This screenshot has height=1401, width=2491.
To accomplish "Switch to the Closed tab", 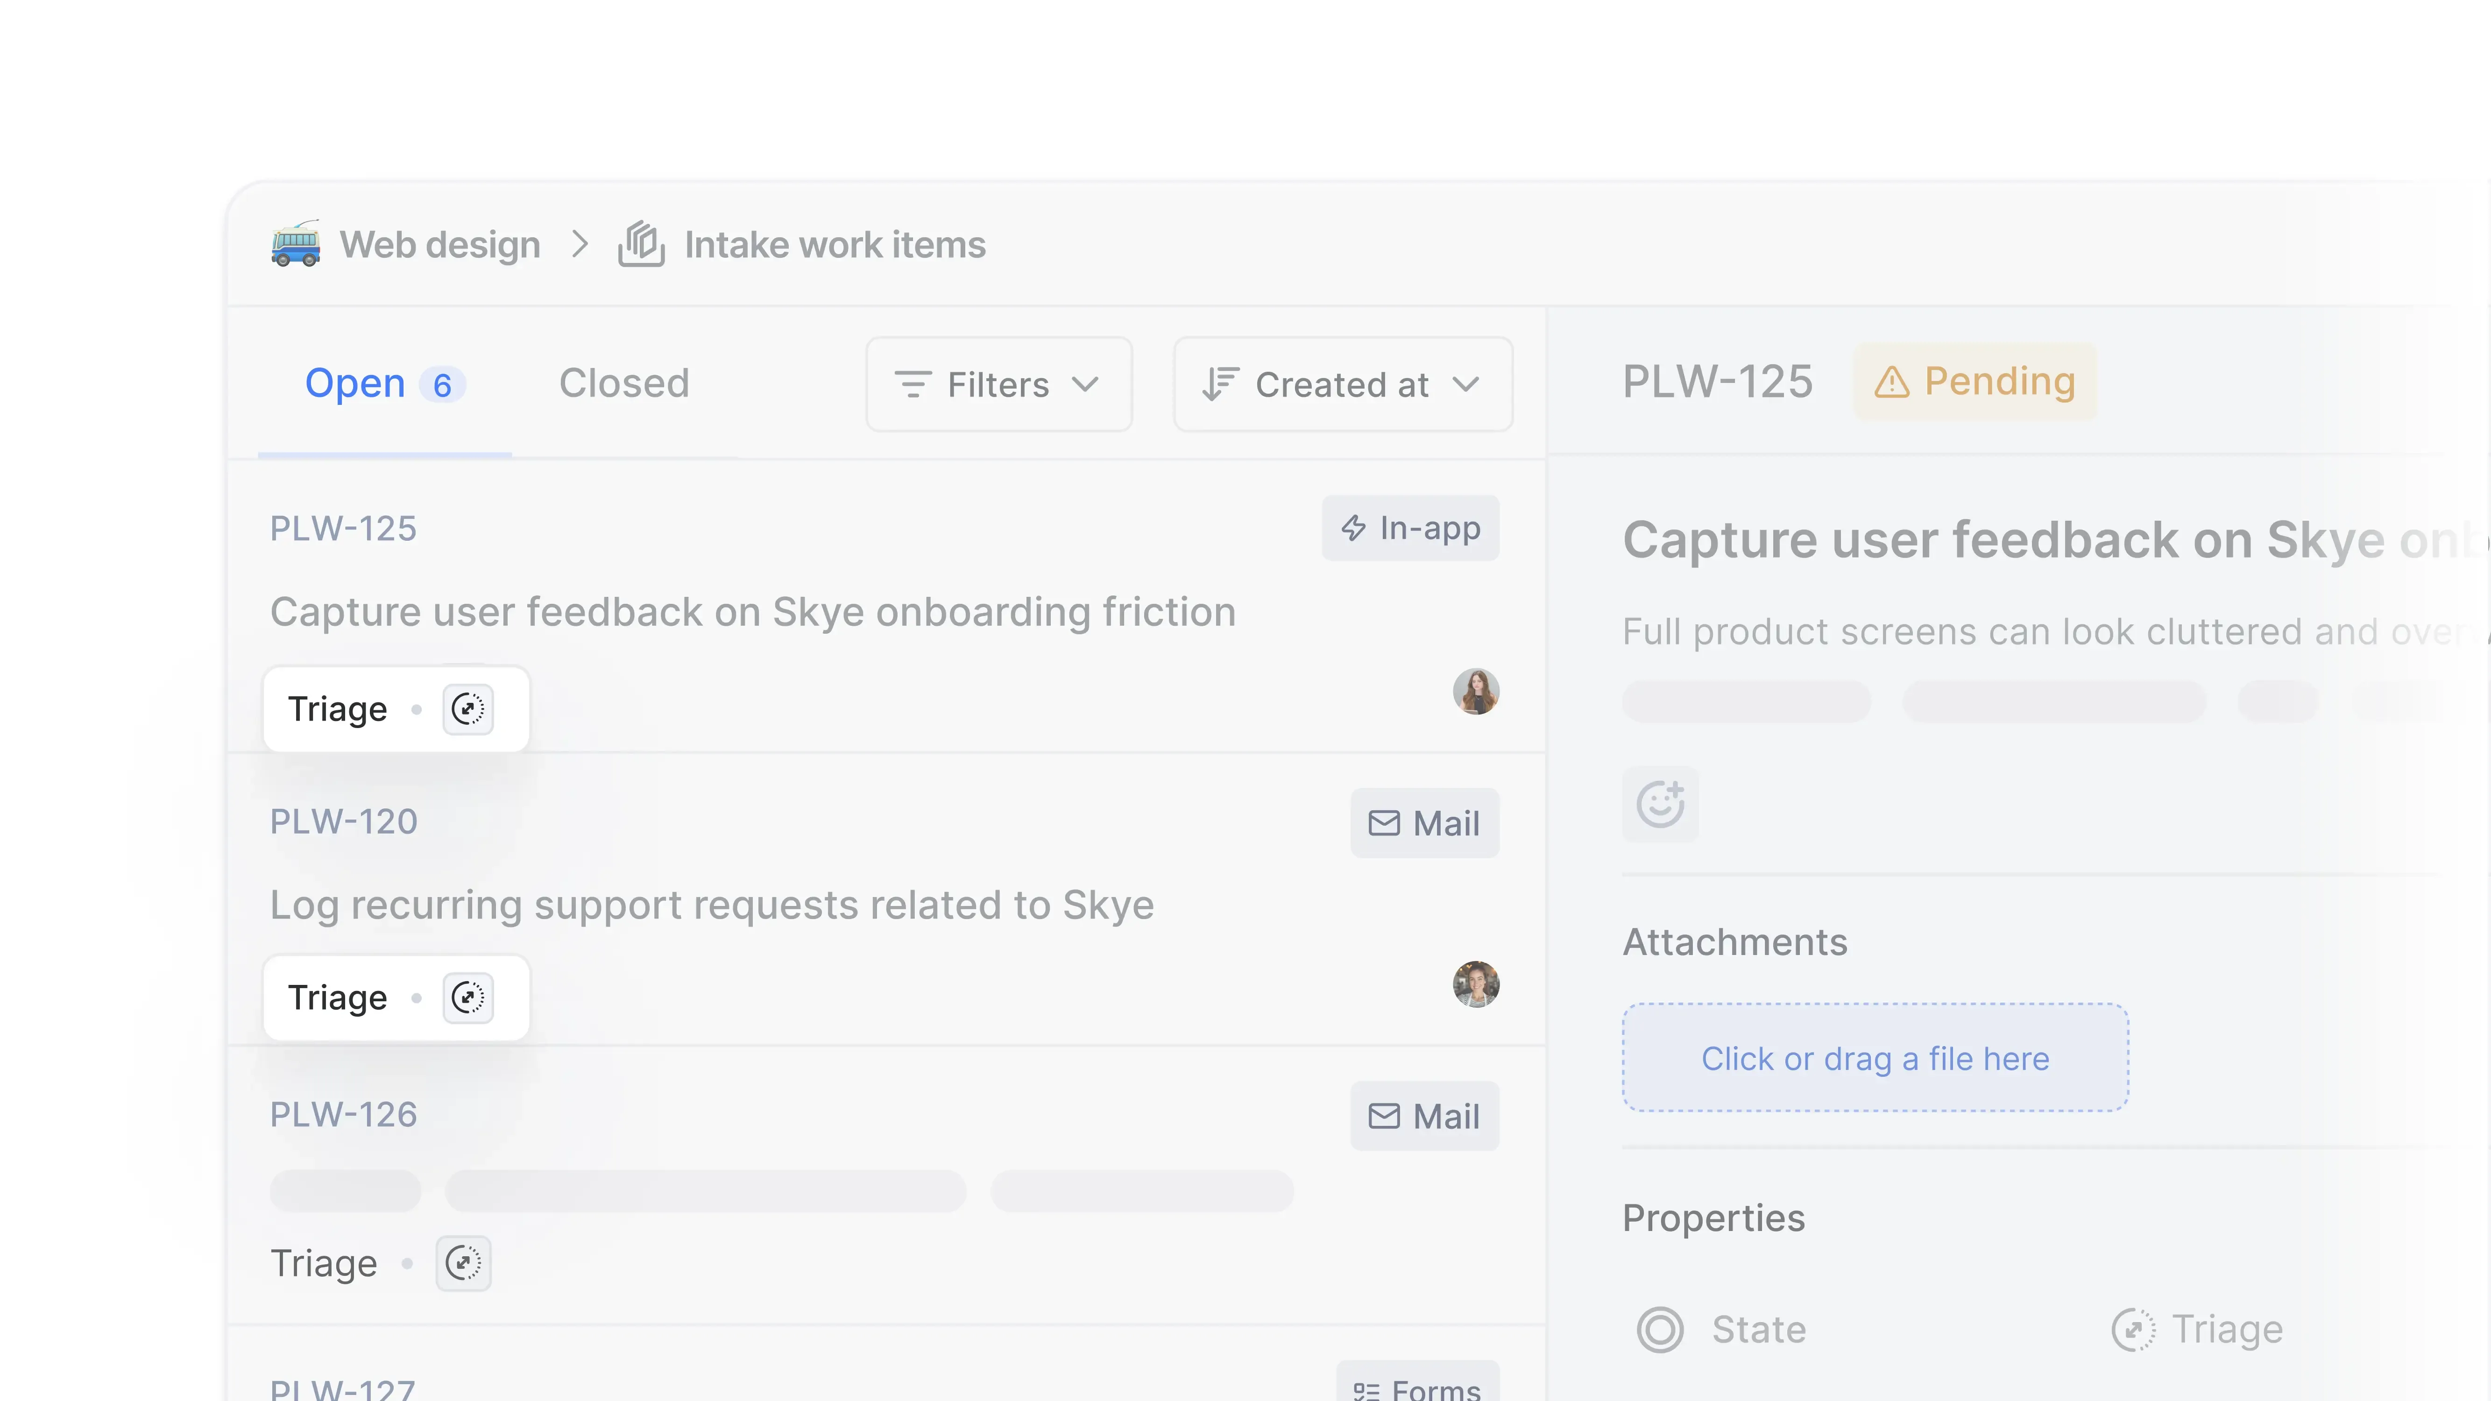I will [x=624, y=384].
